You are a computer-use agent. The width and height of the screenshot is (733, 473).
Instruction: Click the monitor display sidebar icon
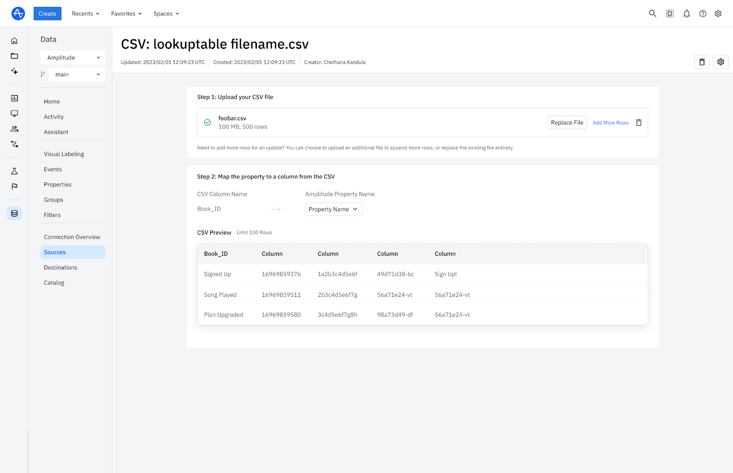14,113
